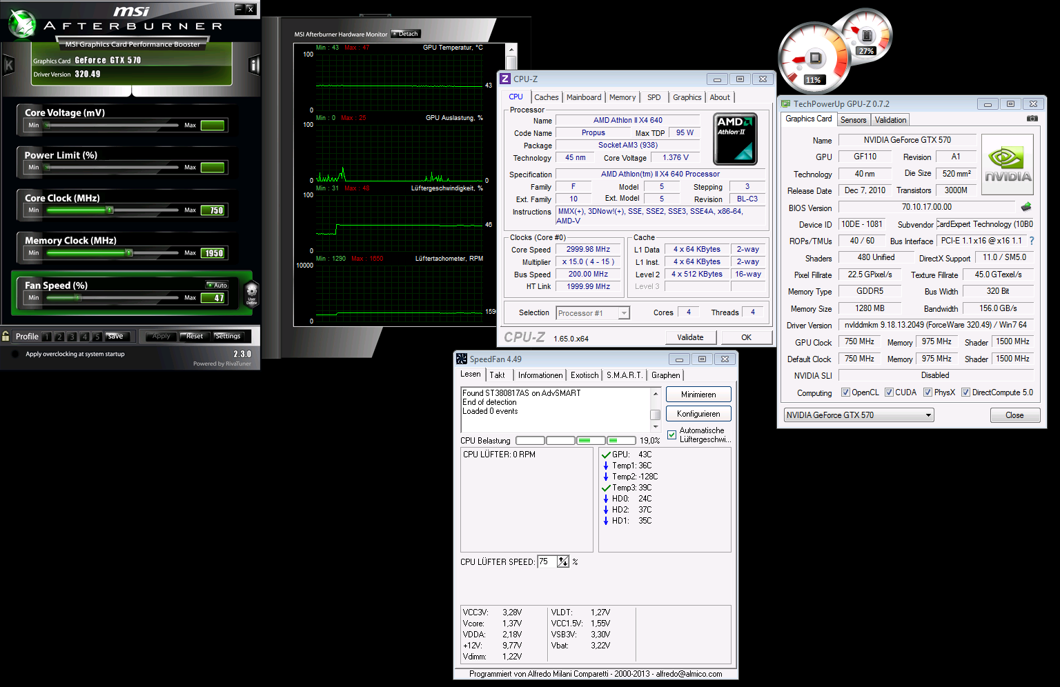
Task: Open Afterburner Settings
Action: [x=228, y=336]
